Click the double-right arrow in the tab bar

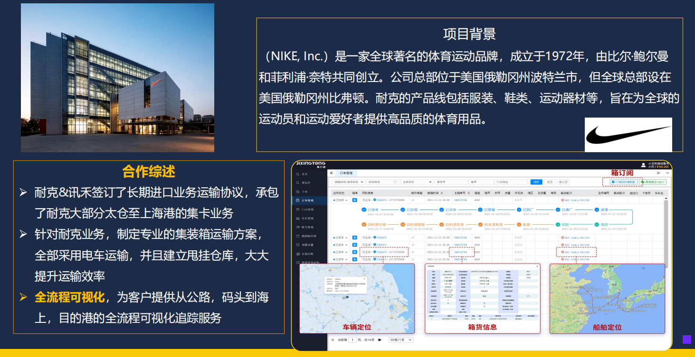click(658, 173)
